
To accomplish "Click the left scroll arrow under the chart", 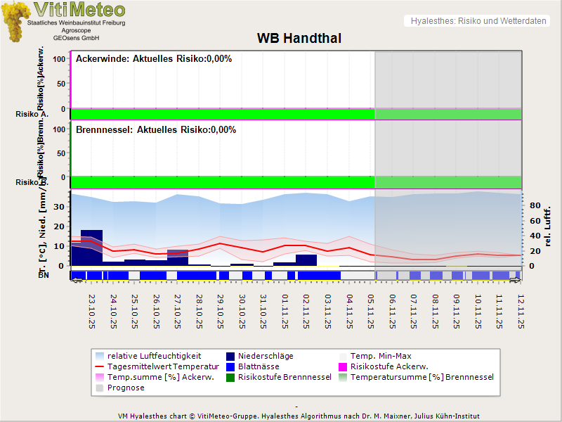I will click(76, 281).
